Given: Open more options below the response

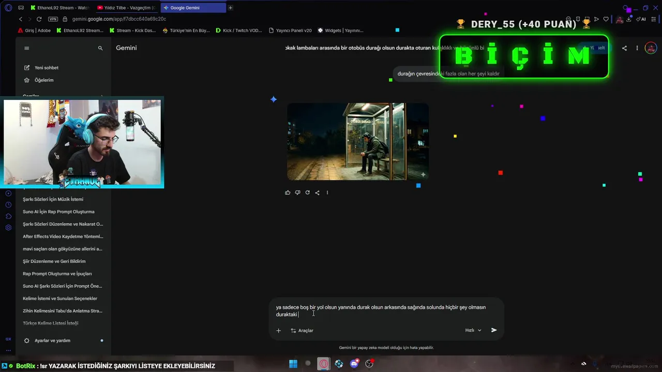Looking at the screenshot, I should point(327,193).
